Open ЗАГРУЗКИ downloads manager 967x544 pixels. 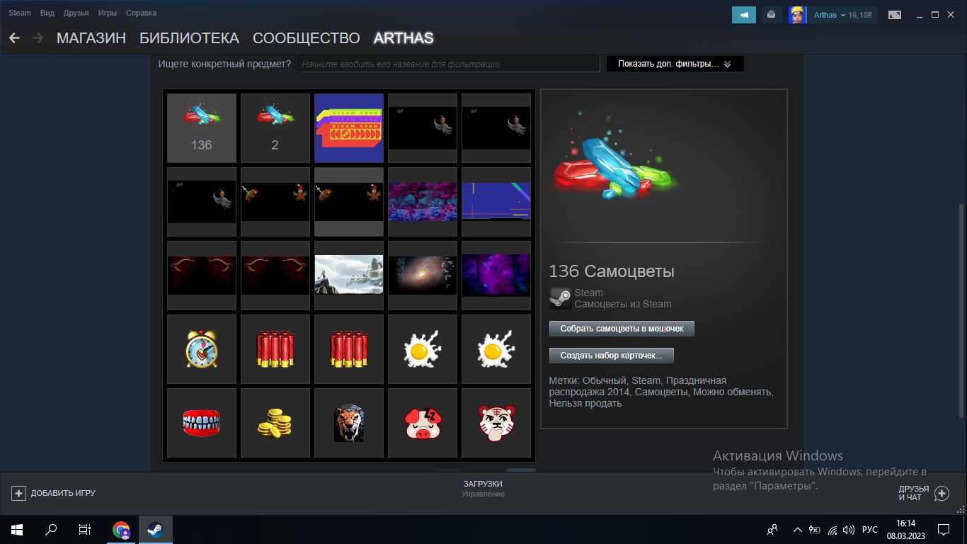click(483, 484)
